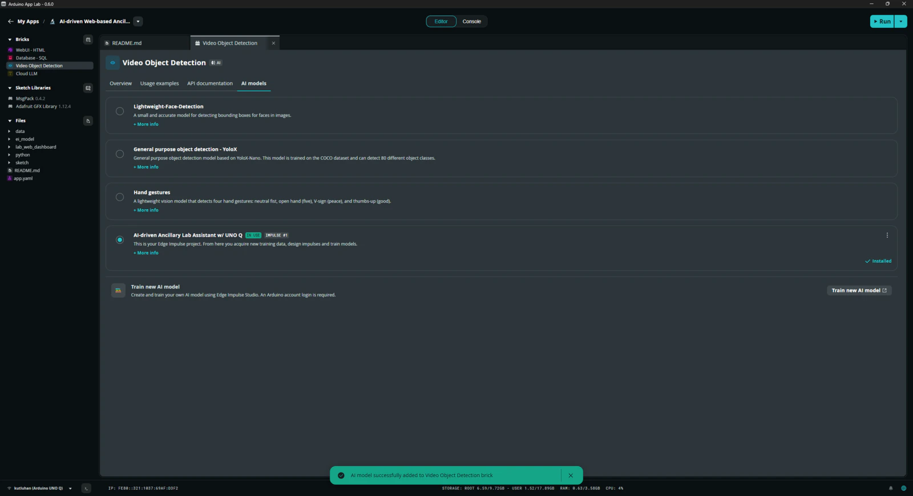Switch to the API documentation tab
Viewport: 913px width, 496px height.
point(210,83)
